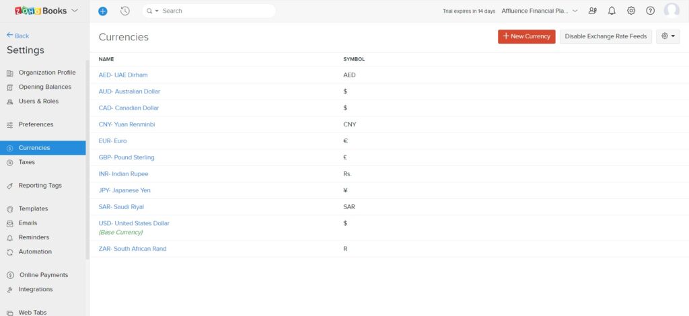This screenshot has height=316, width=689.
Task: Open ZAR- South African Rand currency
Action: [x=133, y=249]
